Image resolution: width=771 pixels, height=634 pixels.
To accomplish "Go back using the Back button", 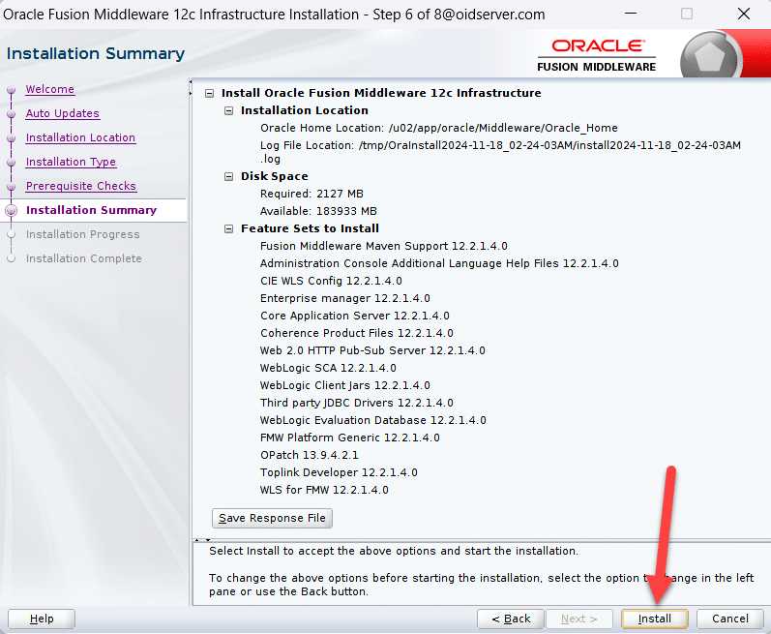I will pos(511,619).
